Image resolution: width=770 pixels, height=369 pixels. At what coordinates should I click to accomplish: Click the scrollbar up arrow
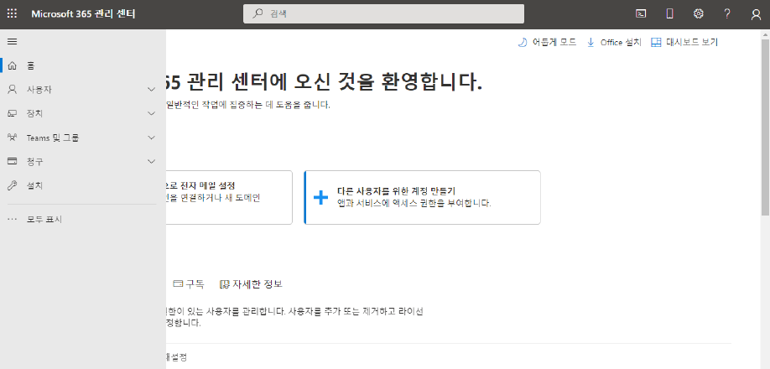click(766, 34)
